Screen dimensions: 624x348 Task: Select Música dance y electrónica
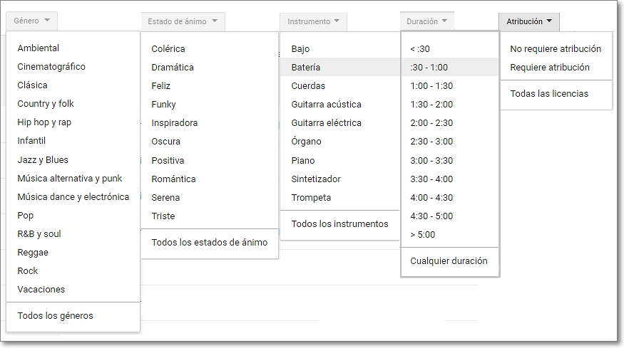[73, 196]
